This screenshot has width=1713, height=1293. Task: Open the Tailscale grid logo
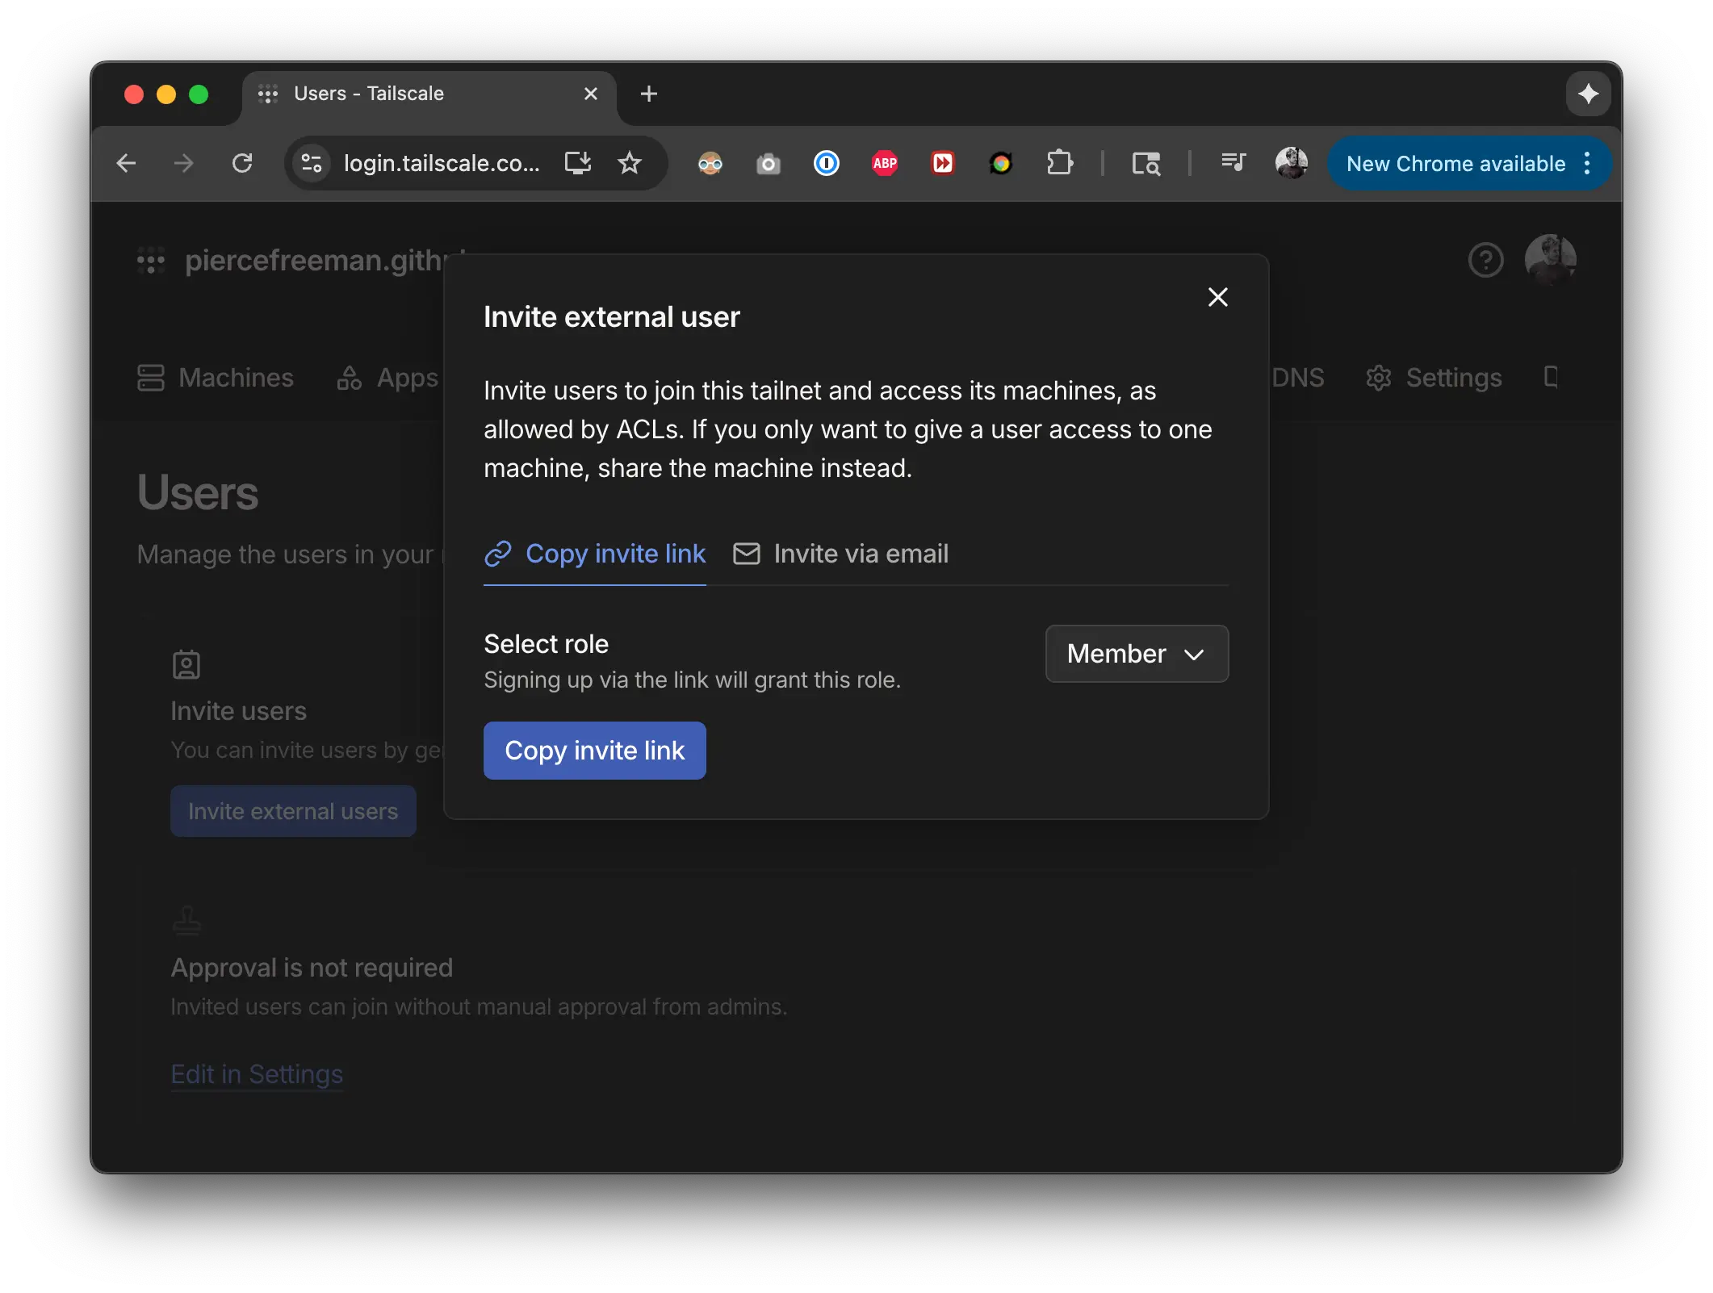pyautogui.click(x=151, y=260)
